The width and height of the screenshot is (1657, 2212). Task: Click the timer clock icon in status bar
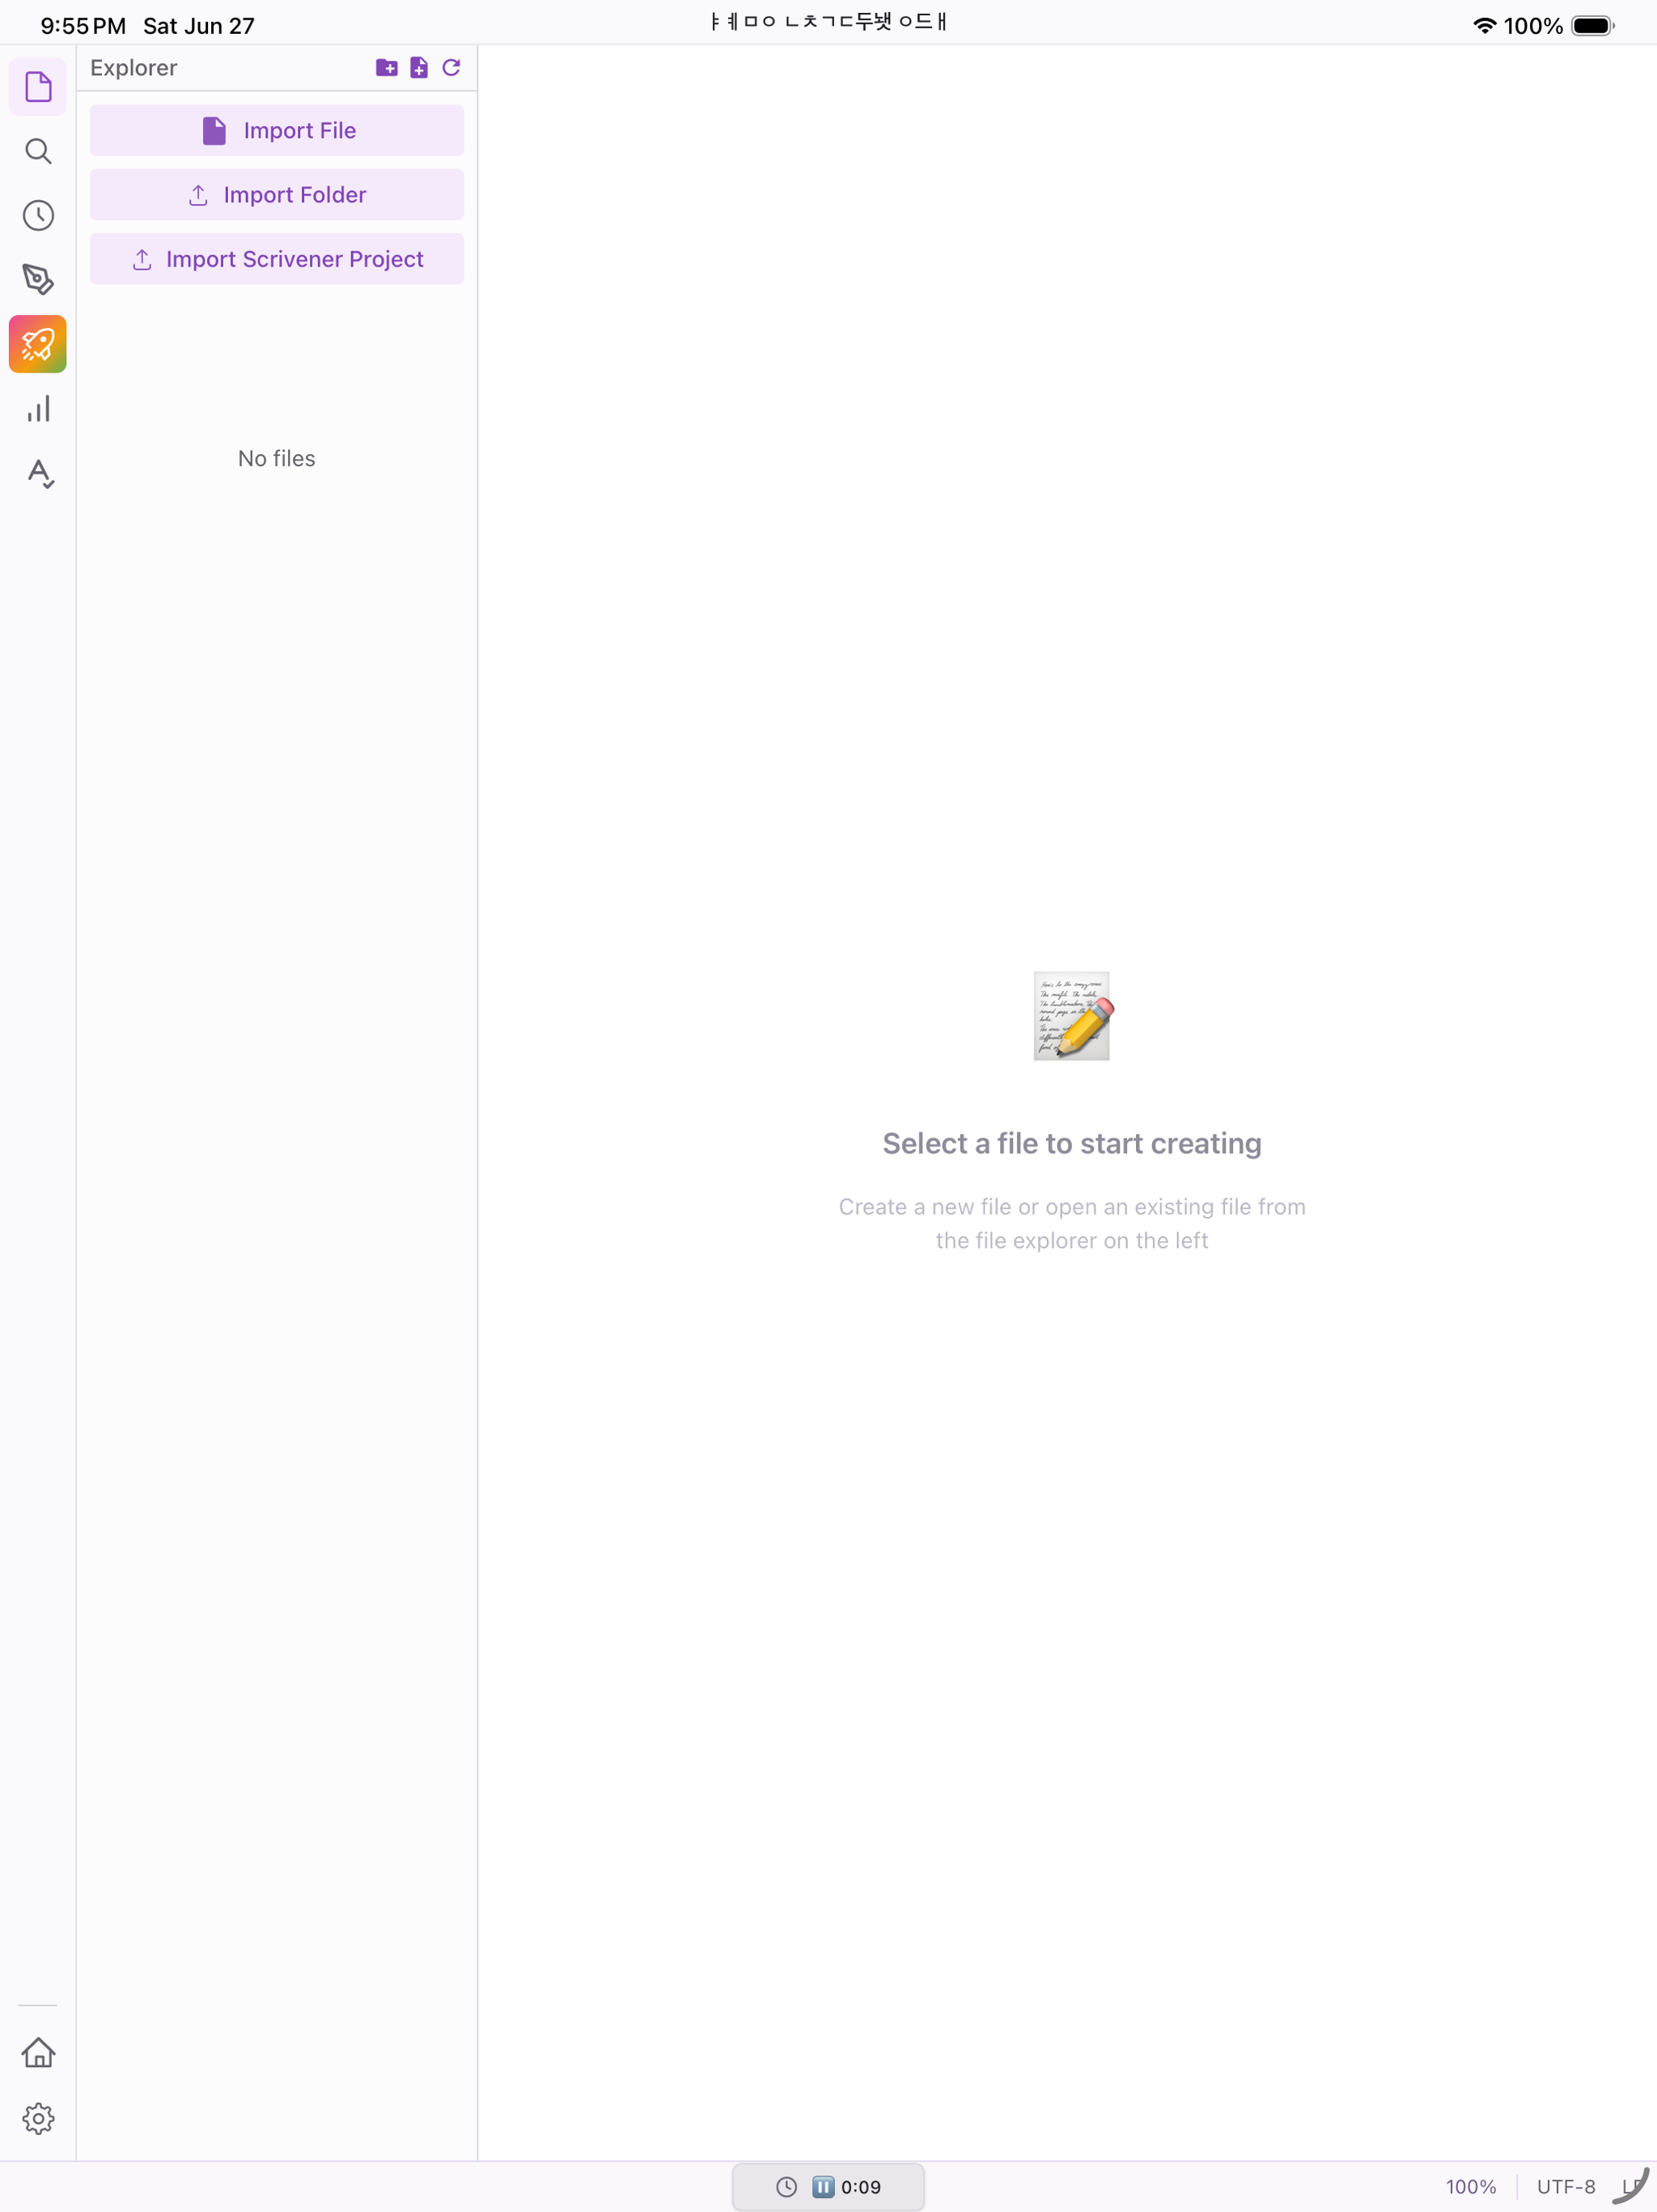coord(786,2186)
